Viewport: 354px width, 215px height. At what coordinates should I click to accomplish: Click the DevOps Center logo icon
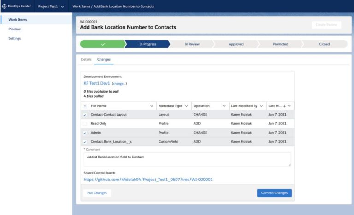coord(5,6)
